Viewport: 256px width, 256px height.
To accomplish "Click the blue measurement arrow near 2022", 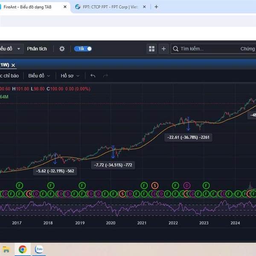I will 188,124.
